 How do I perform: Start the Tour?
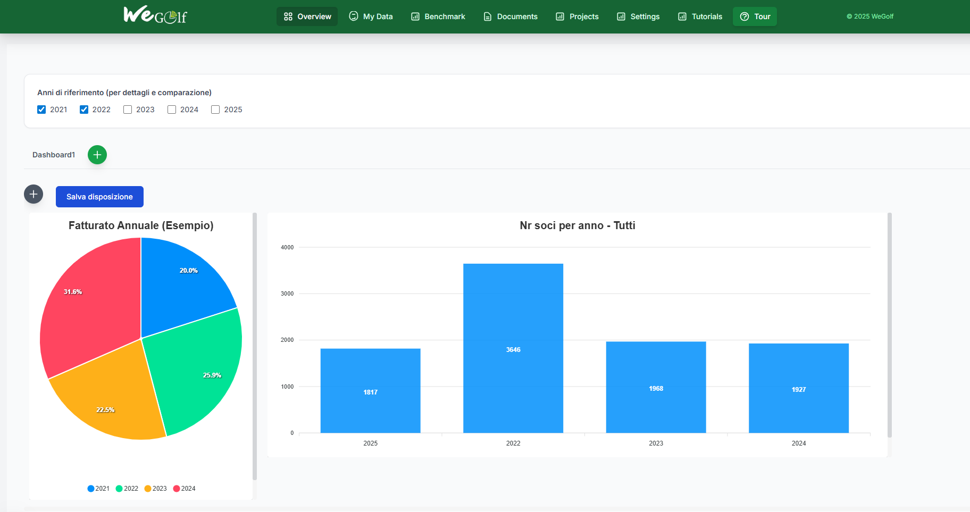[x=755, y=16]
